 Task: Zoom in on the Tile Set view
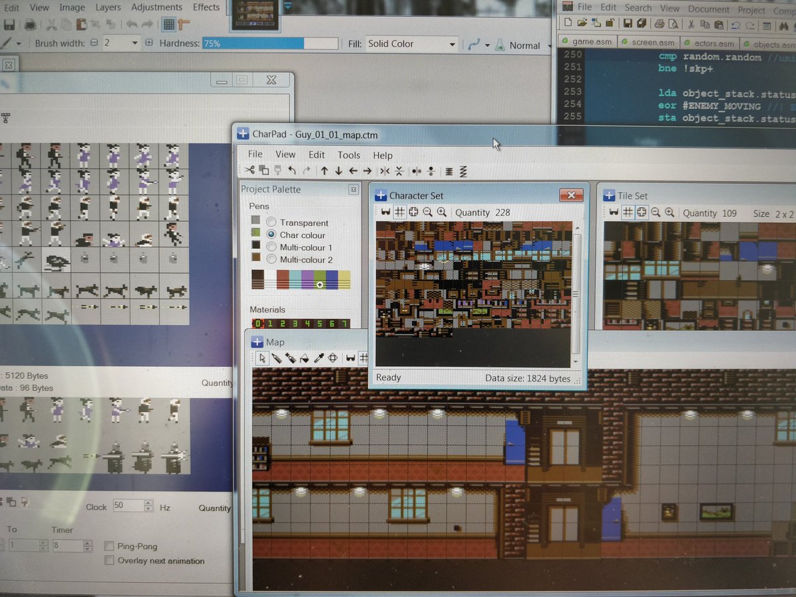(x=669, y=212)
